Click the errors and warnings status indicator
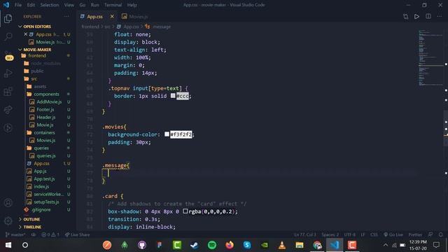The image size is (448, 252). pyautogui.click(x=50, y=234)
